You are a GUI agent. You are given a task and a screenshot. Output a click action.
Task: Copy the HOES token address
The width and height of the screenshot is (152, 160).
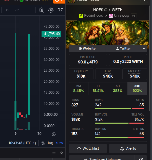[106, 10]
